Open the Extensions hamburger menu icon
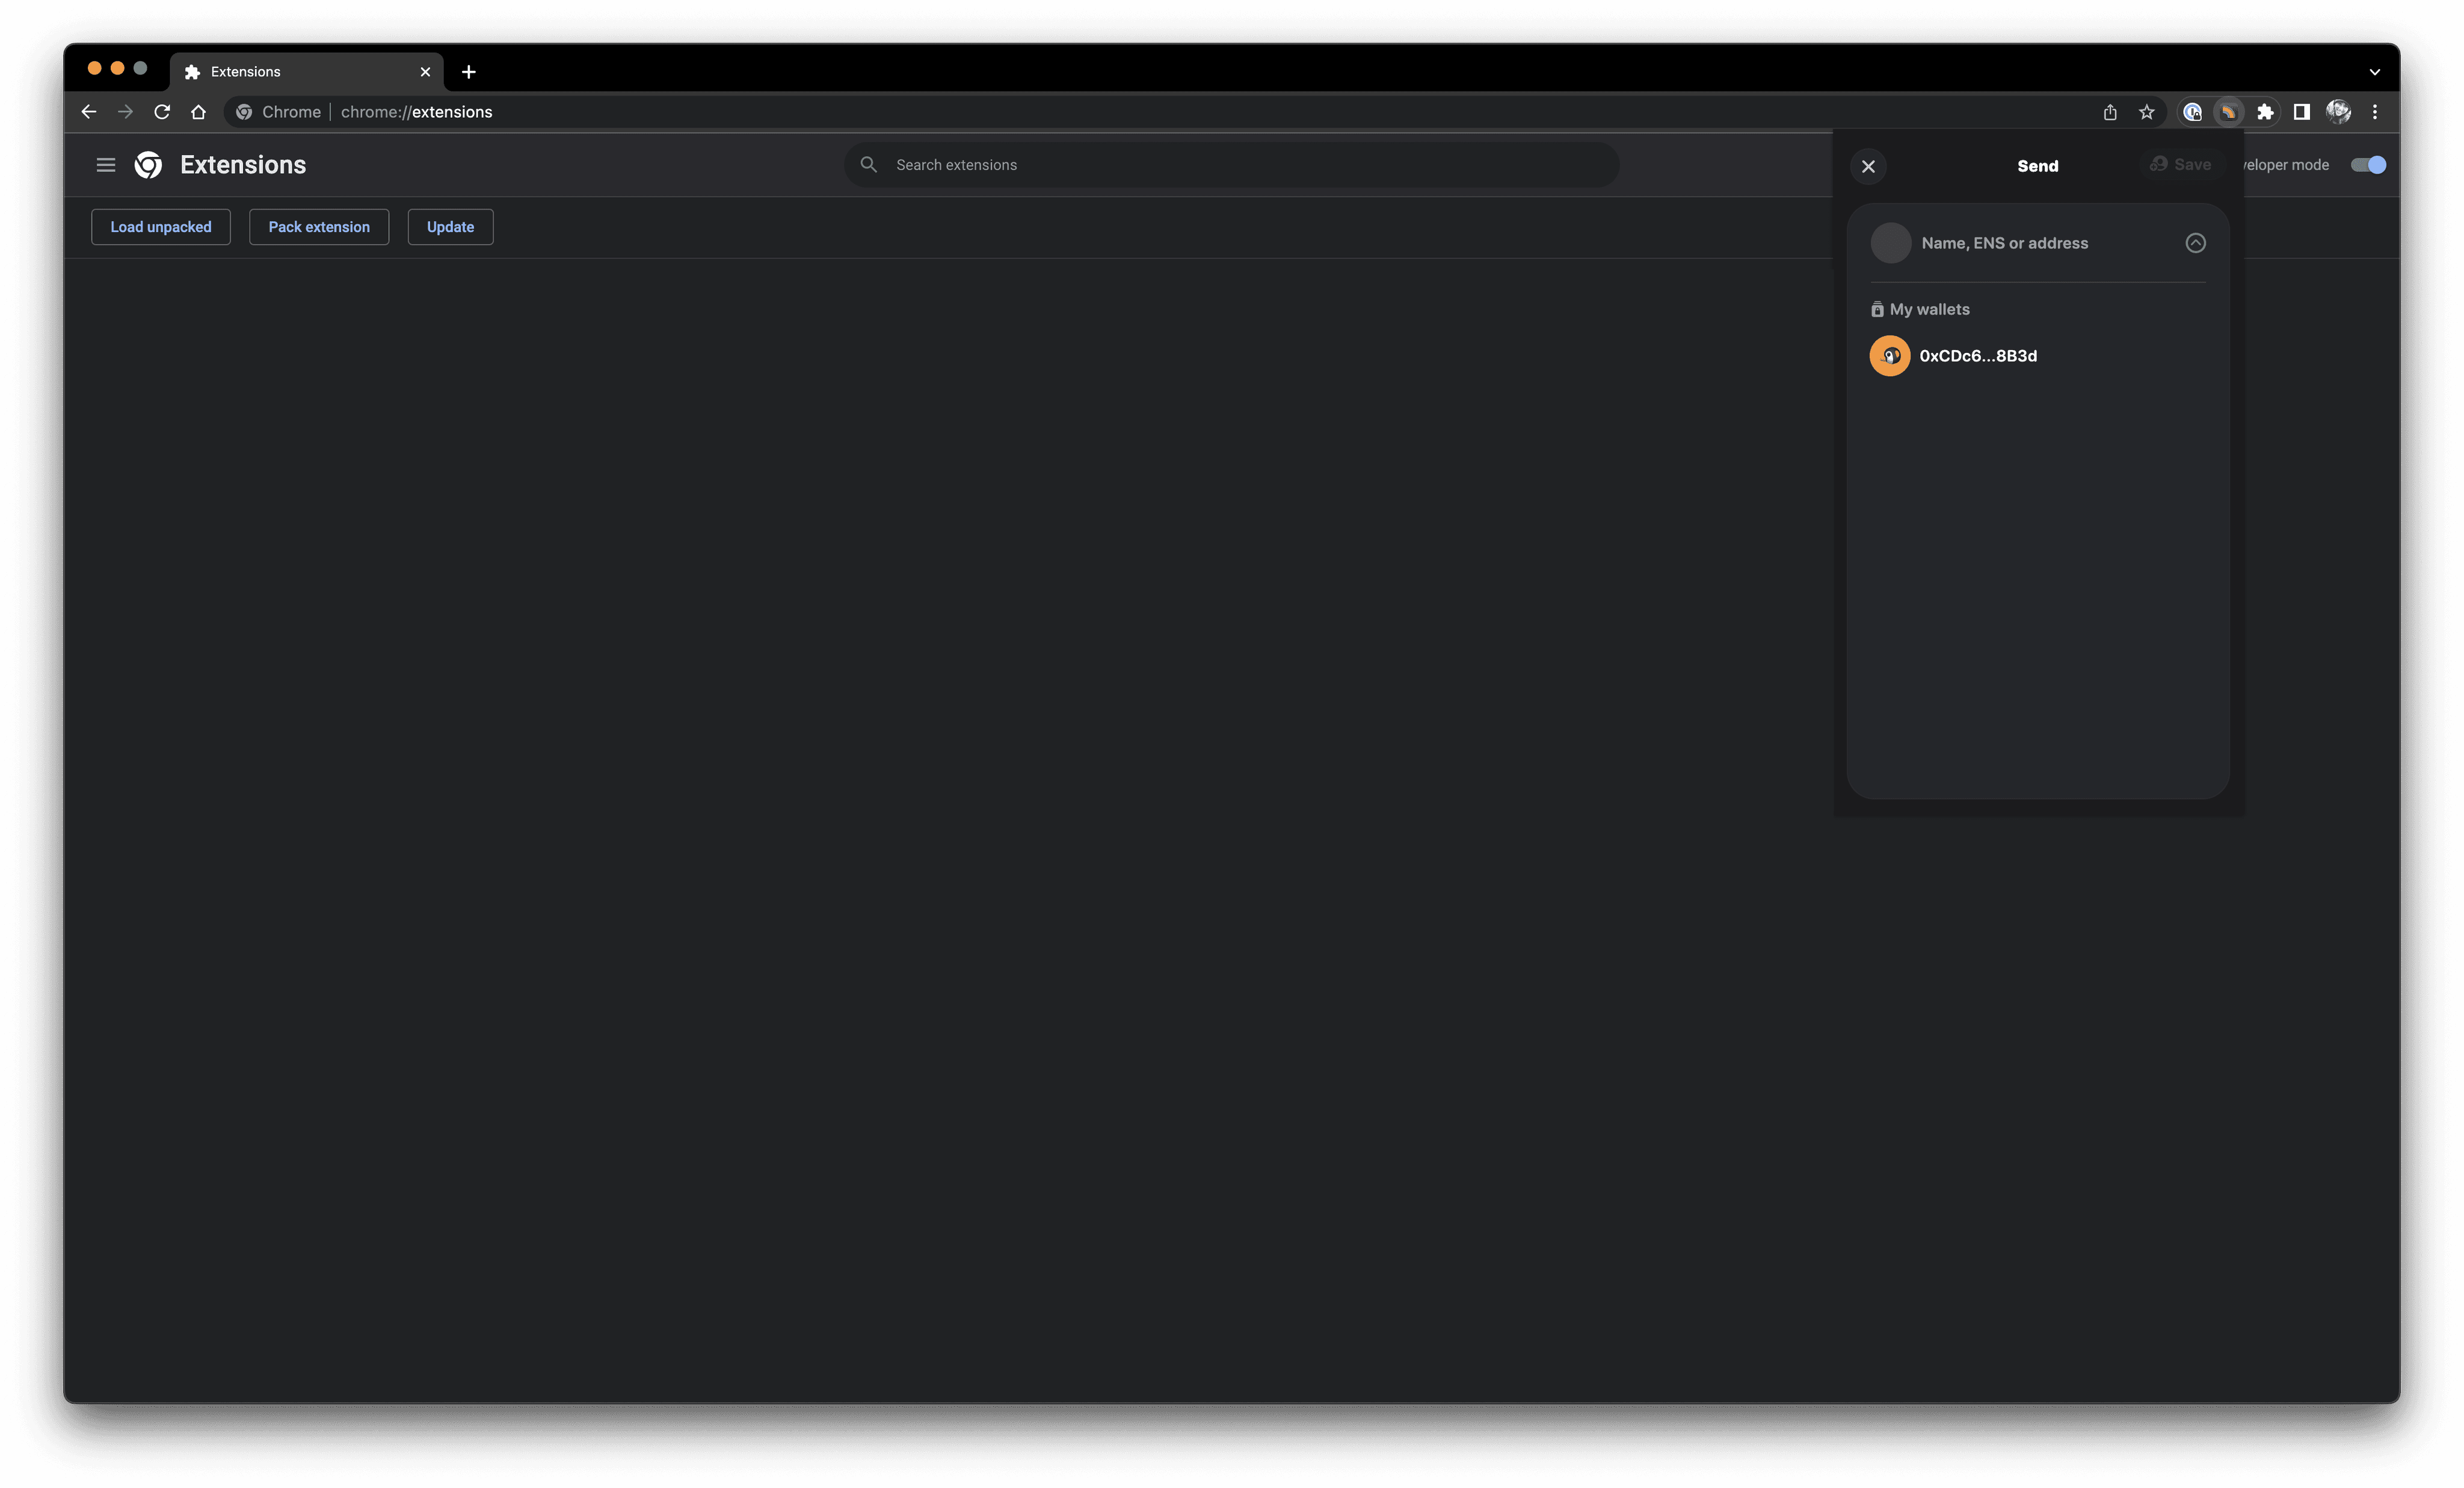 pos(106,165)
